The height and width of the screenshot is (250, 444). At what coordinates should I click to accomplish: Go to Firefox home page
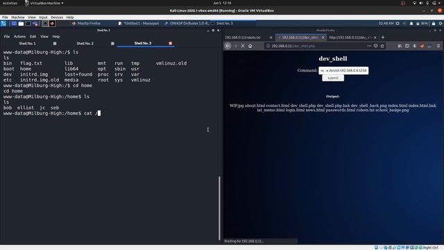250,46
